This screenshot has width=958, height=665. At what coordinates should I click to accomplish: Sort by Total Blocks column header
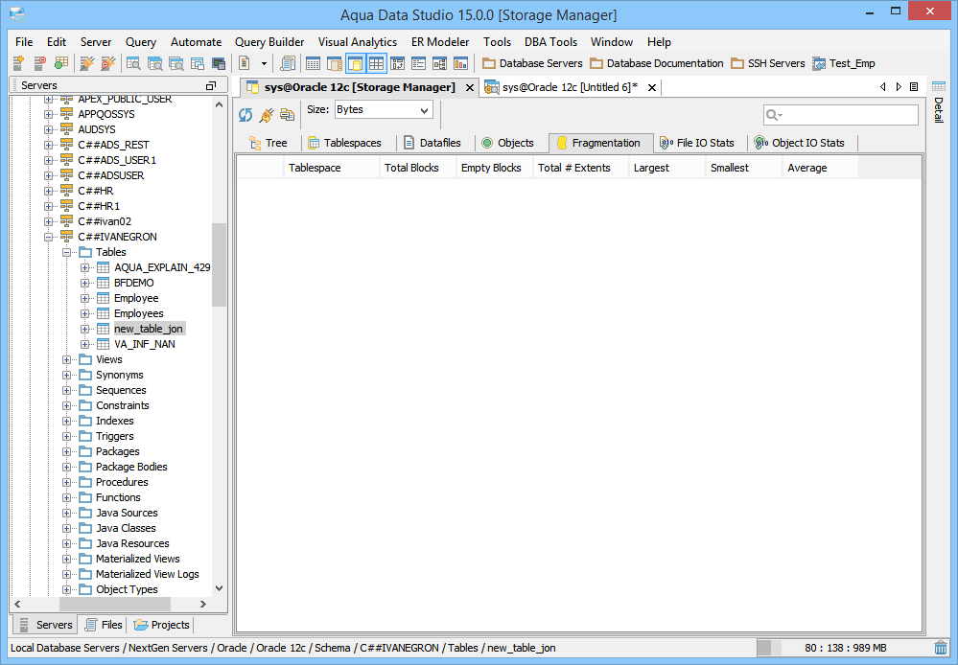[418, 168]
